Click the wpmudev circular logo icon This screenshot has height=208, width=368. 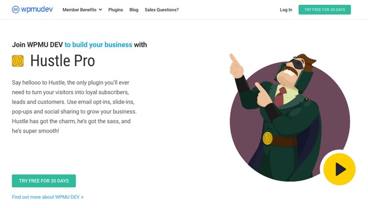[16, 9]
